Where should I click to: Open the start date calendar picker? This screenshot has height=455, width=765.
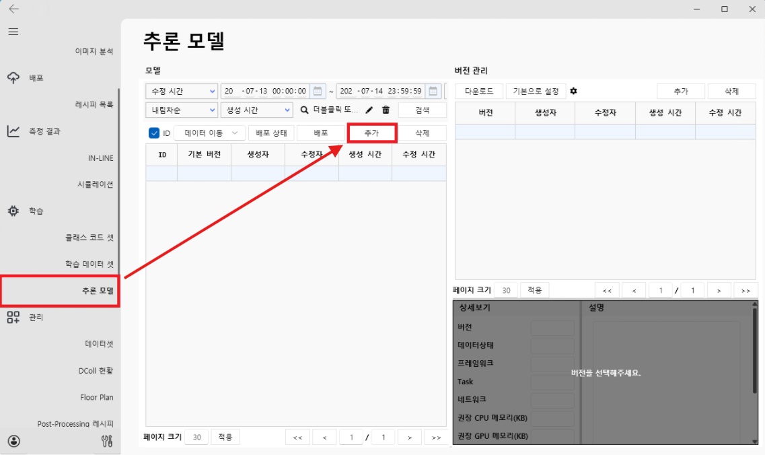(x=318, y=91)
